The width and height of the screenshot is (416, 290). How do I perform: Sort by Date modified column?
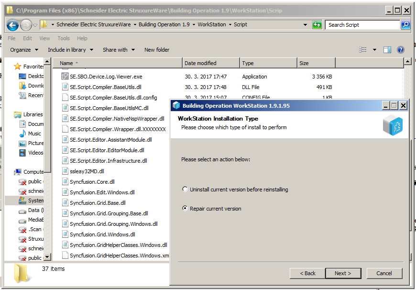pos(211,63)
